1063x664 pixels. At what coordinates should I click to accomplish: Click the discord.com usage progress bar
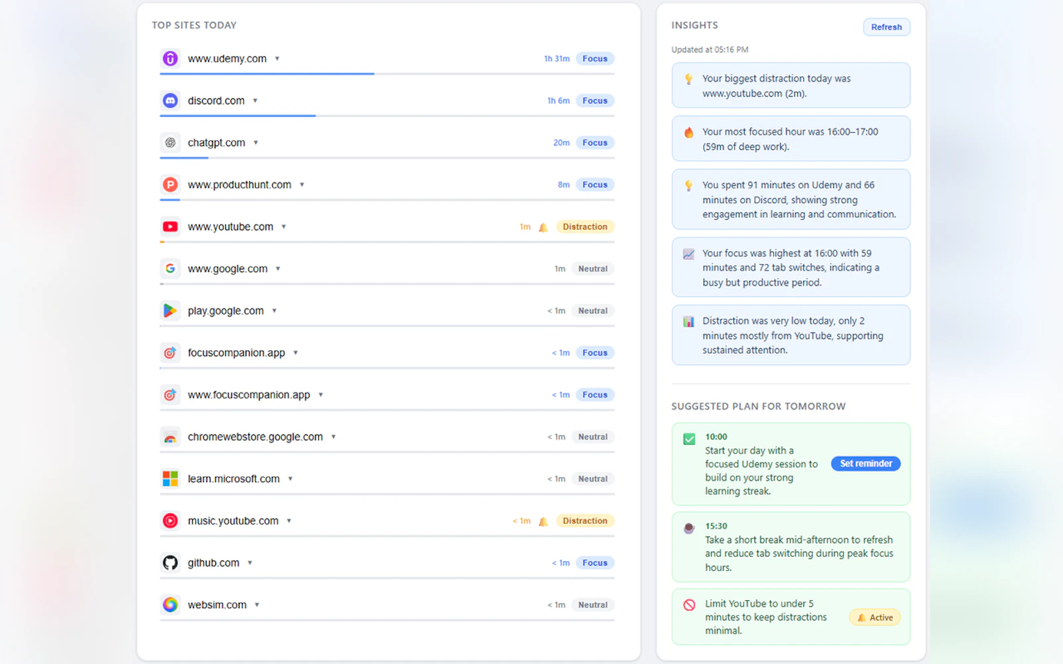[x=387, y=116]
